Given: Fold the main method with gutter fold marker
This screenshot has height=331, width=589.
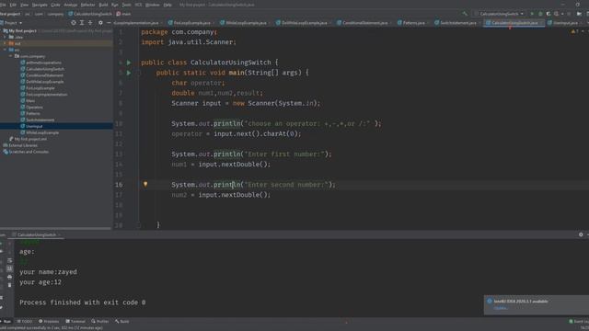Looking at the screenshot, I should point(138,73).
